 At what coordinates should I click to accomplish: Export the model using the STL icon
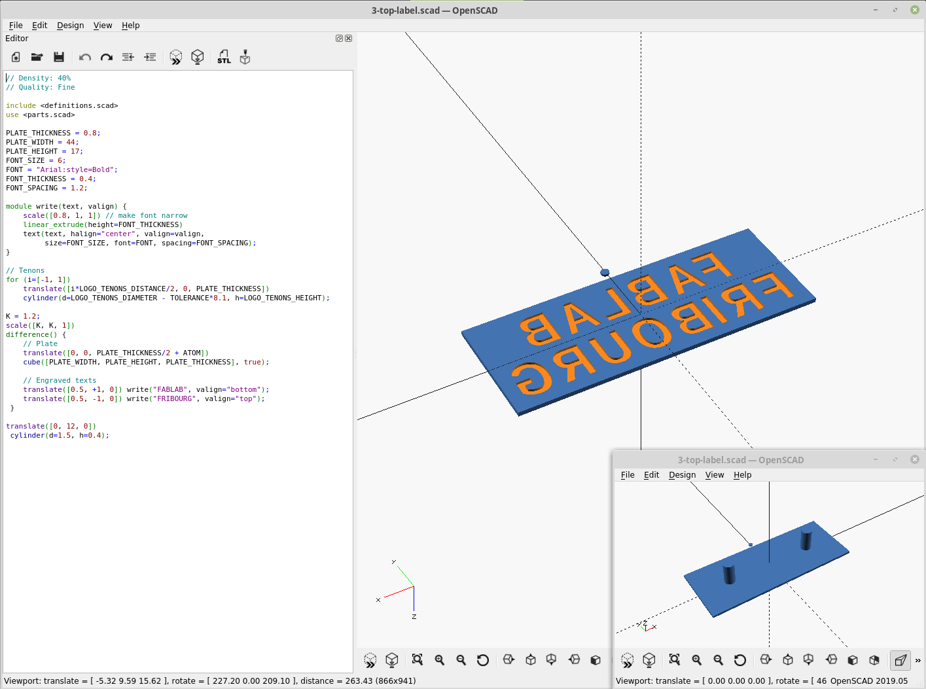coord(223,57)
